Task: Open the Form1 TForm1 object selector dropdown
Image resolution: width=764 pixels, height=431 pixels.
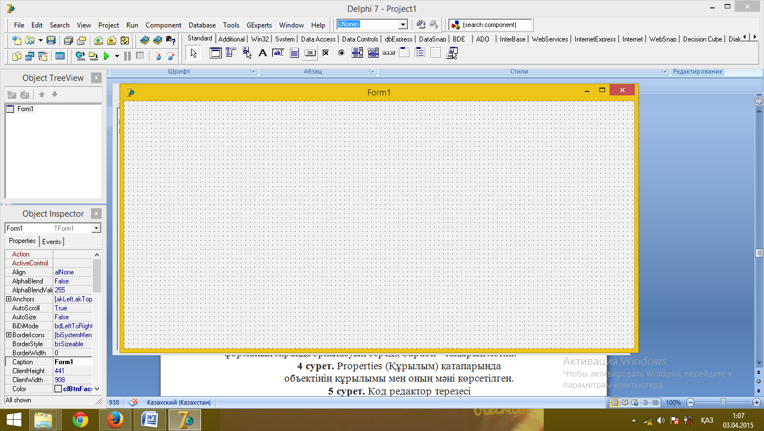Action: tap(97, 228)
